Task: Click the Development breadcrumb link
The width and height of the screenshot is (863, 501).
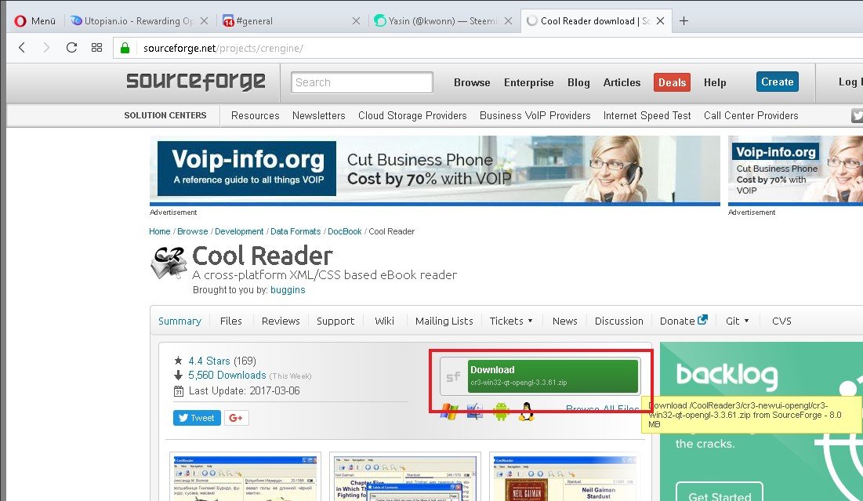Action: click(239, 231)
